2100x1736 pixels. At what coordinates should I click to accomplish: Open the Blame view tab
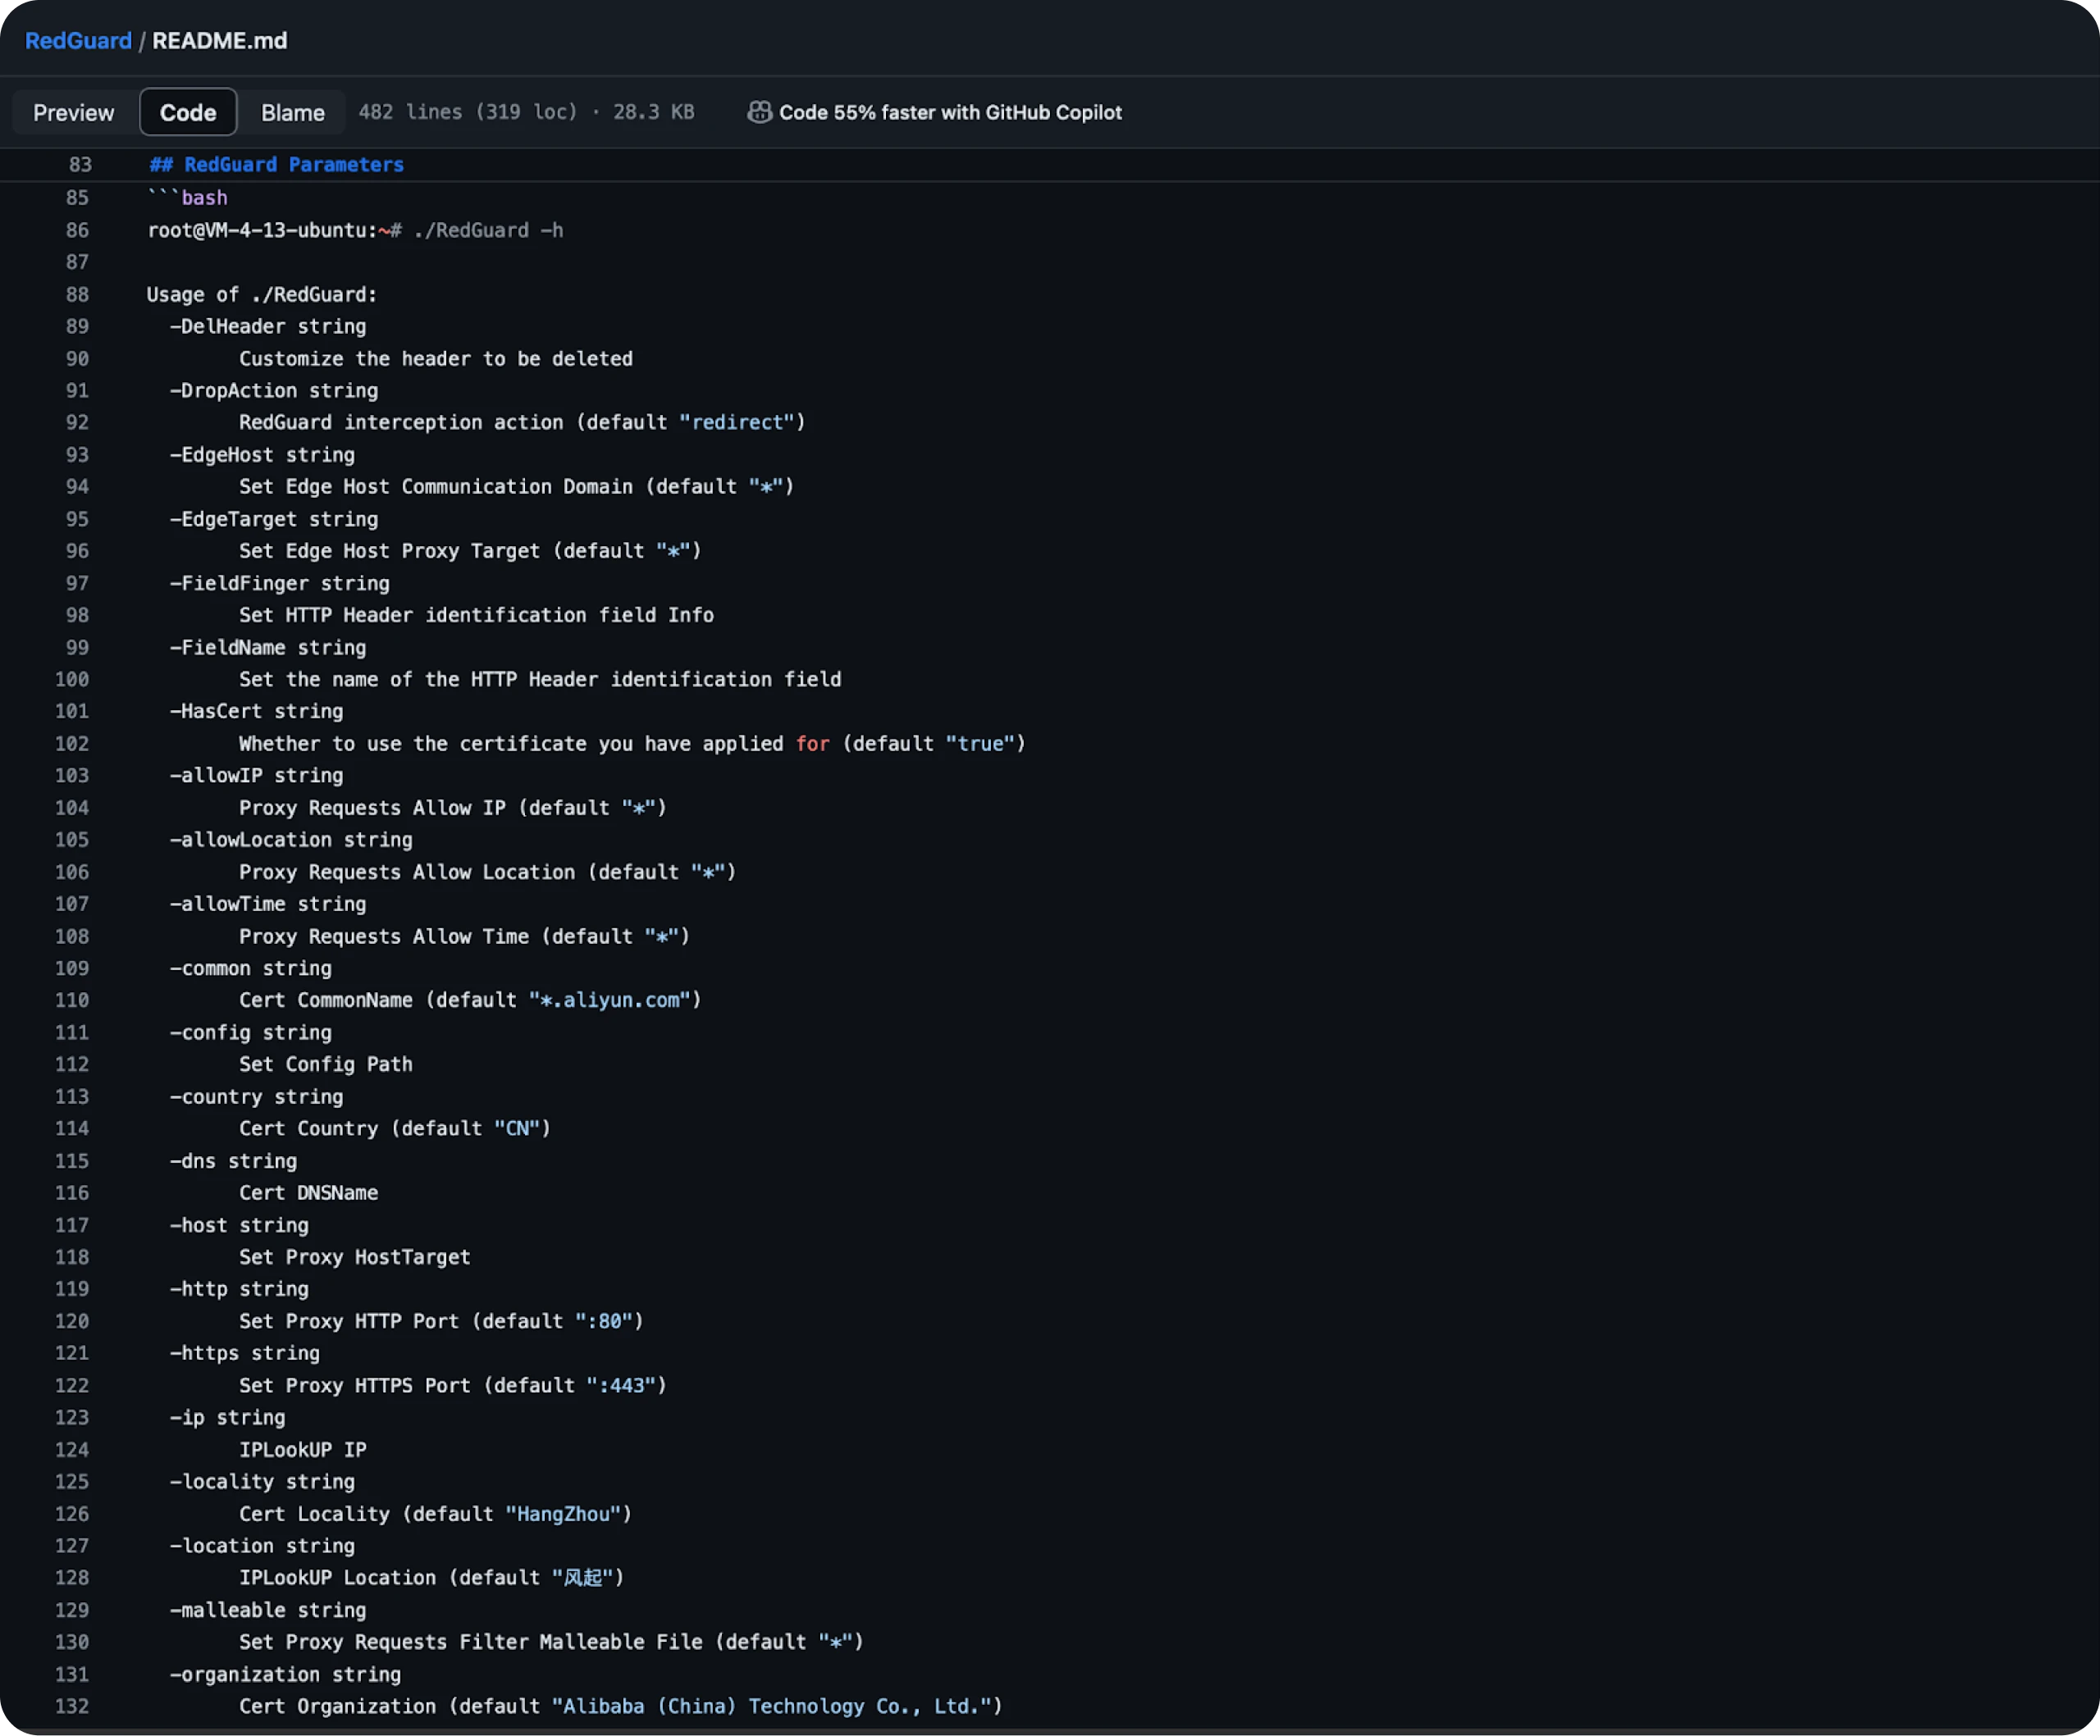[x=292, y=112]
